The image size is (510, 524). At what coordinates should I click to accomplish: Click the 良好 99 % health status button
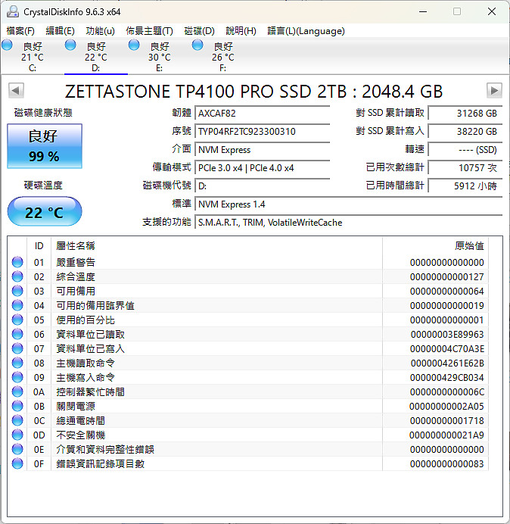(45, 146)
